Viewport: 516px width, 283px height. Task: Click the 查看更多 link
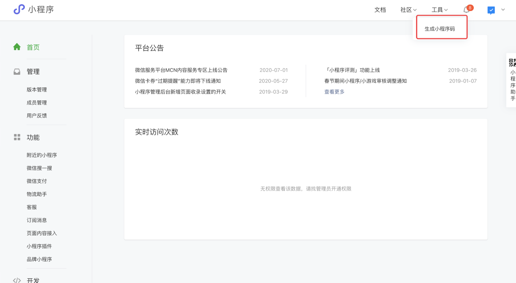[x=334, y=92]
